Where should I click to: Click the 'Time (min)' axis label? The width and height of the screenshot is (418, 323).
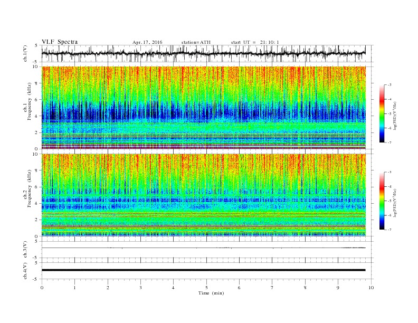coord(211,293)
